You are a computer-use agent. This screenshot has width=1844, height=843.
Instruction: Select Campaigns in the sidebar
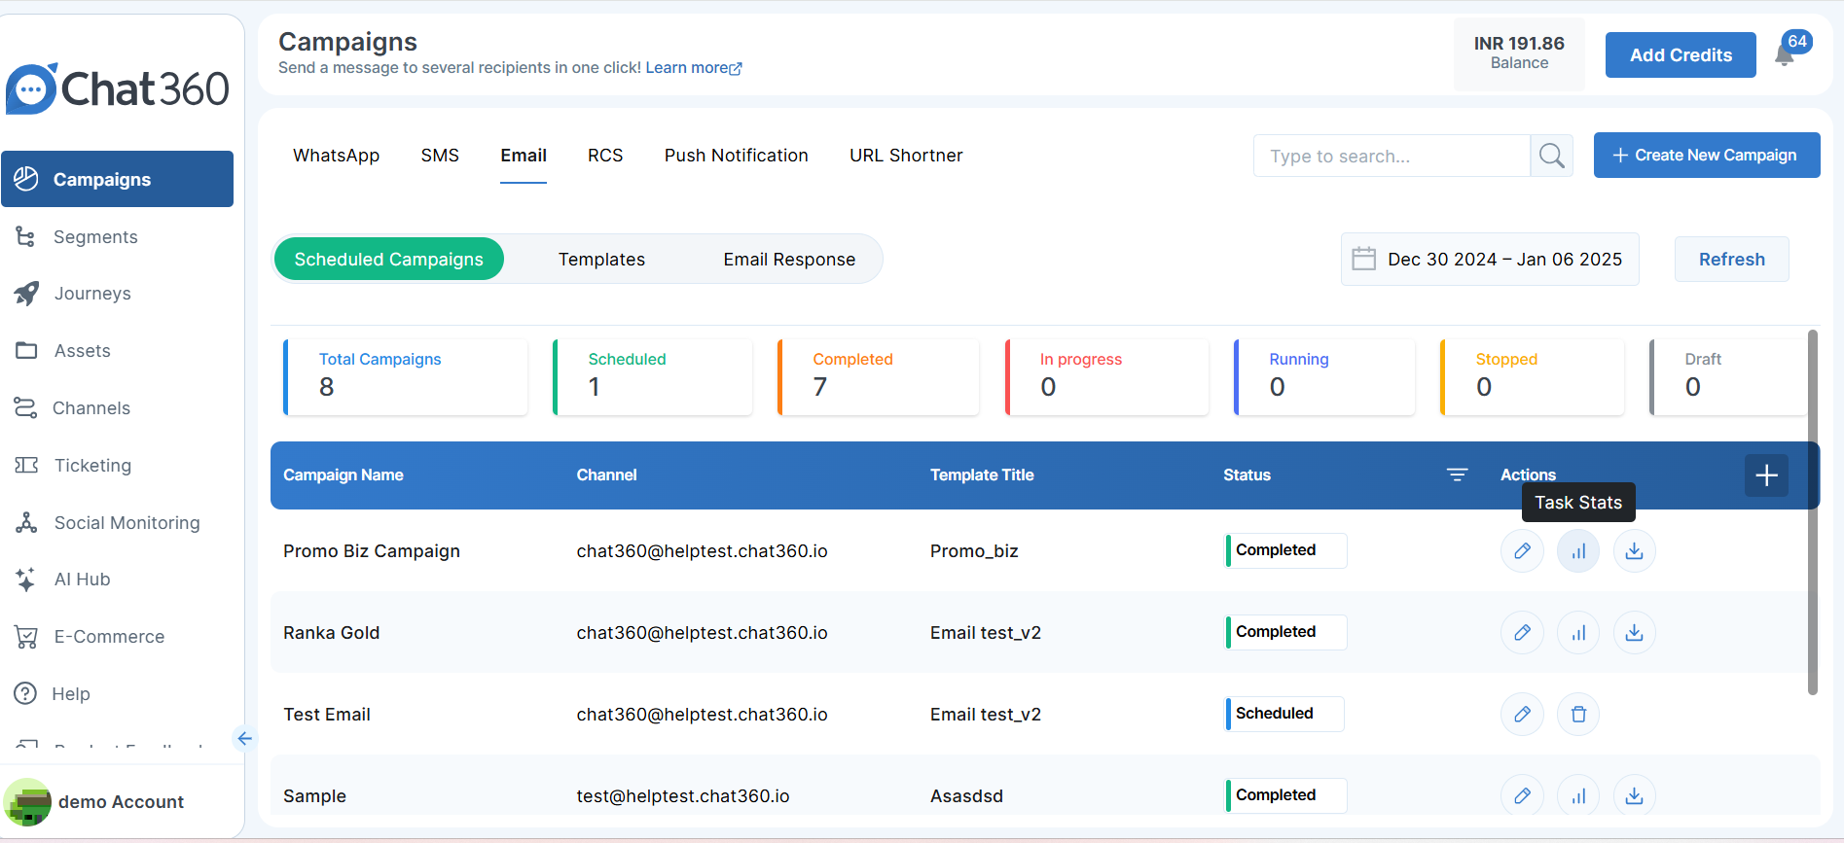pos(117,179)
